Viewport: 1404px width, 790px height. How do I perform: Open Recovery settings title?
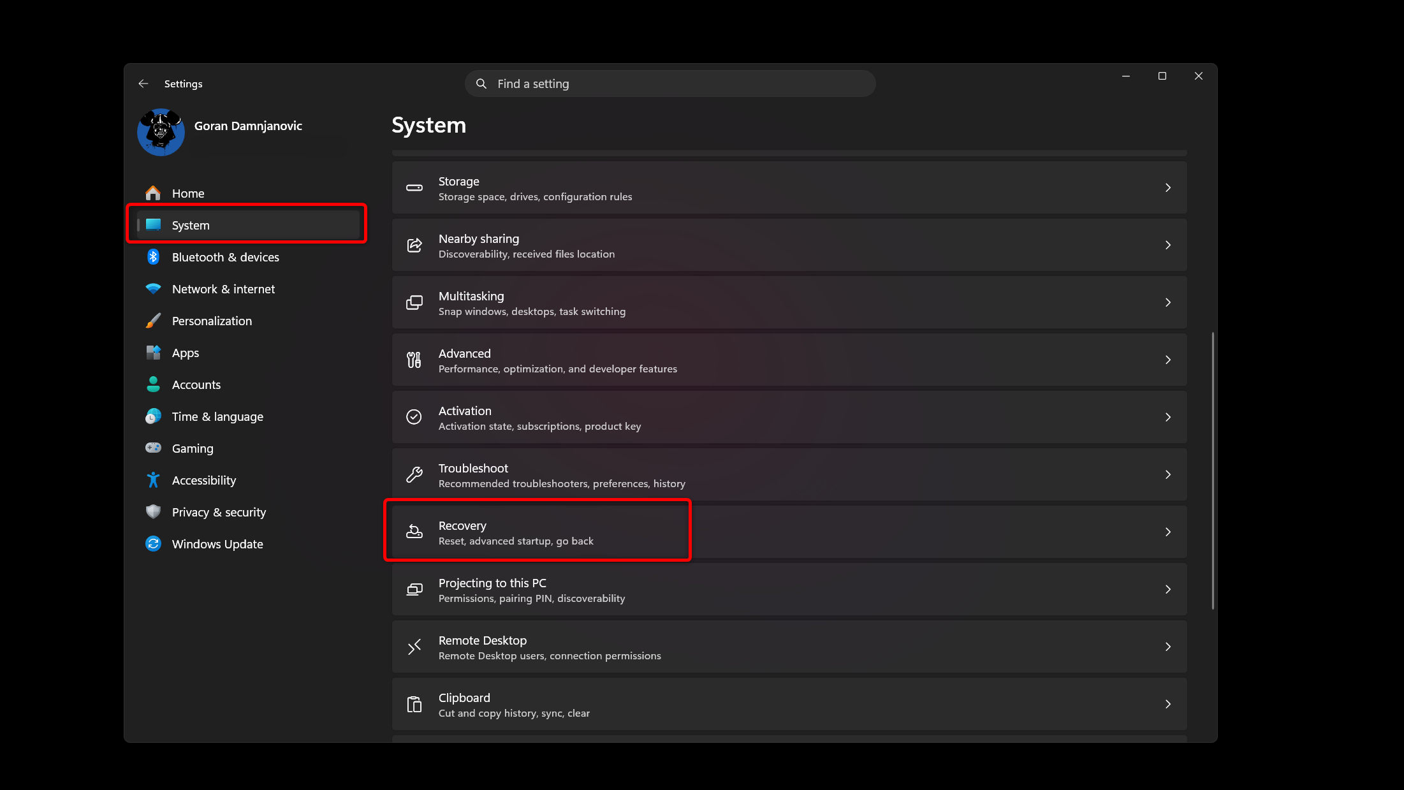pos(462,526)
